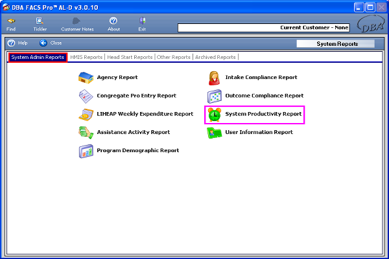Open the Tickler toolbar item
Viewport: 389px width, 259px height.
(40, 24)
